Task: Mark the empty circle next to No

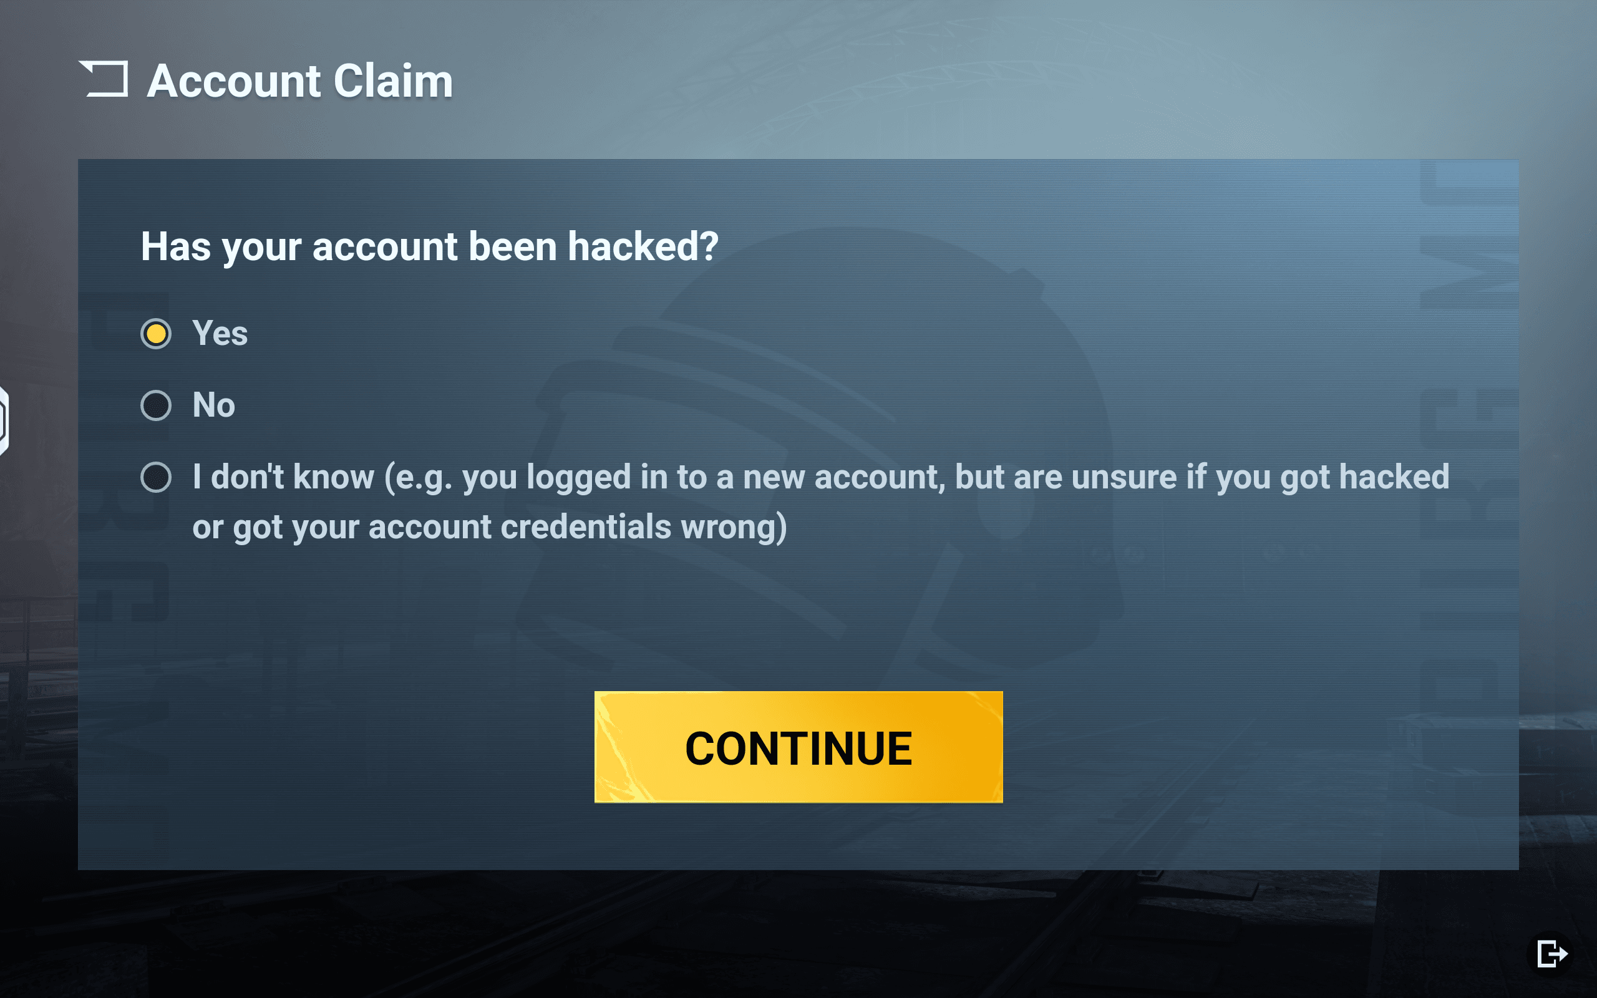Action: point(156,405)
